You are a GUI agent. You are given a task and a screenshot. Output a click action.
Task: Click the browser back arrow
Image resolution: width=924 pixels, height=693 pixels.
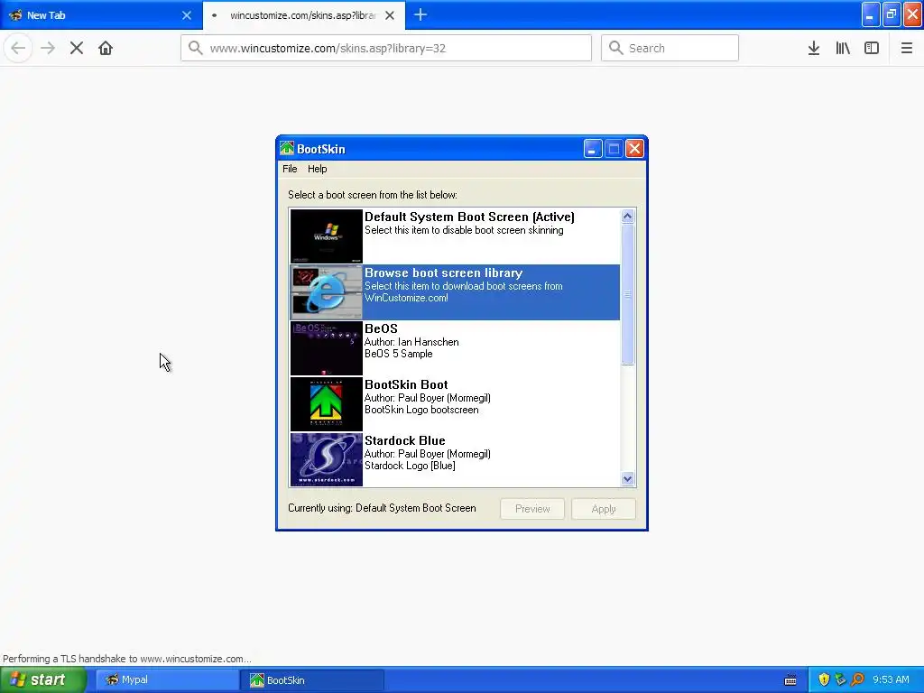(x=18, y=49)
